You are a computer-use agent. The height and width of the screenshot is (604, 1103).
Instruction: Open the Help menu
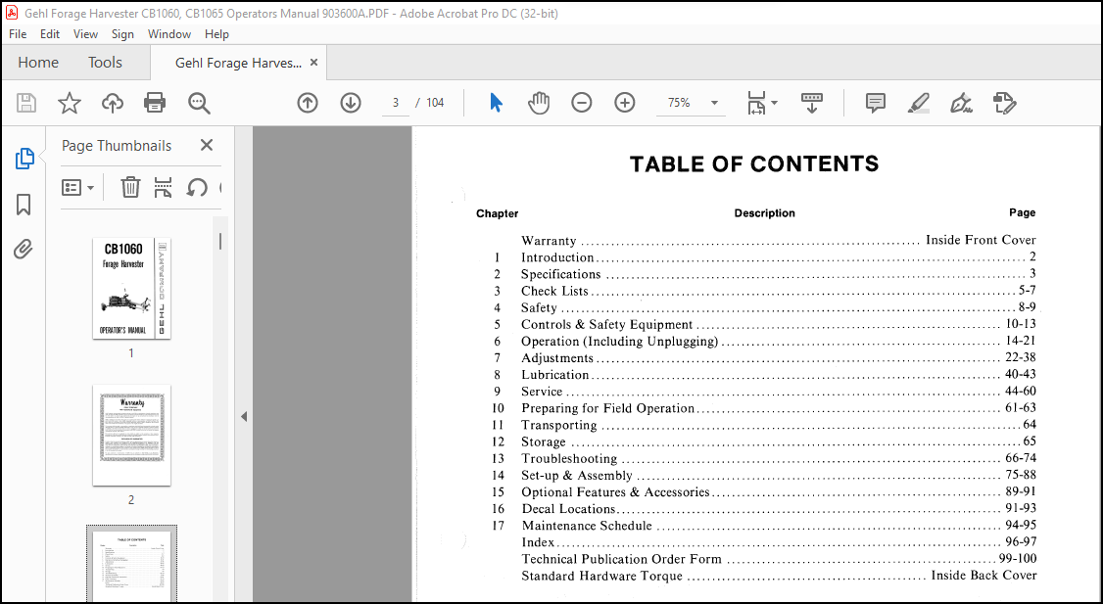(216, 33)
